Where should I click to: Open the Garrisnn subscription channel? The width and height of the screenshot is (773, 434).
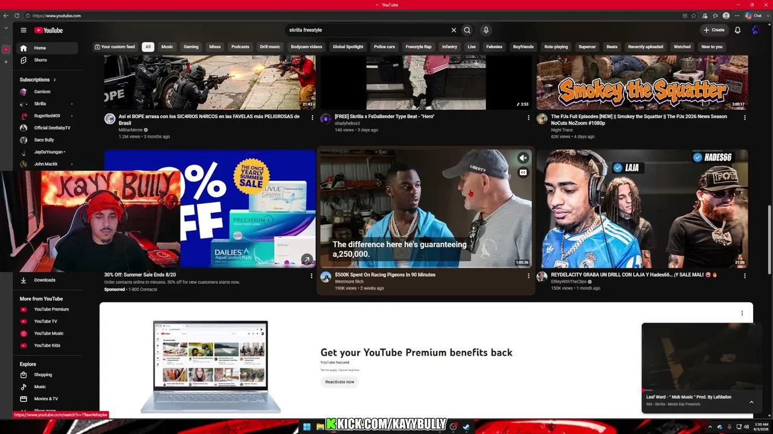coord(42,92)
